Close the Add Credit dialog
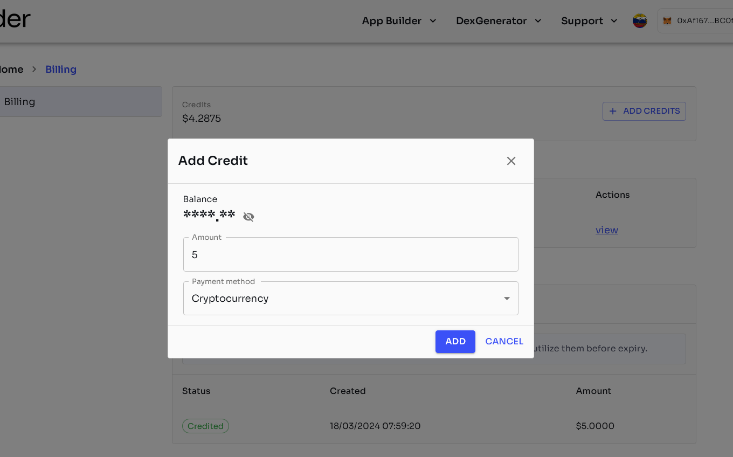Viewport: 733px width, 457px height. pos(511,161)
